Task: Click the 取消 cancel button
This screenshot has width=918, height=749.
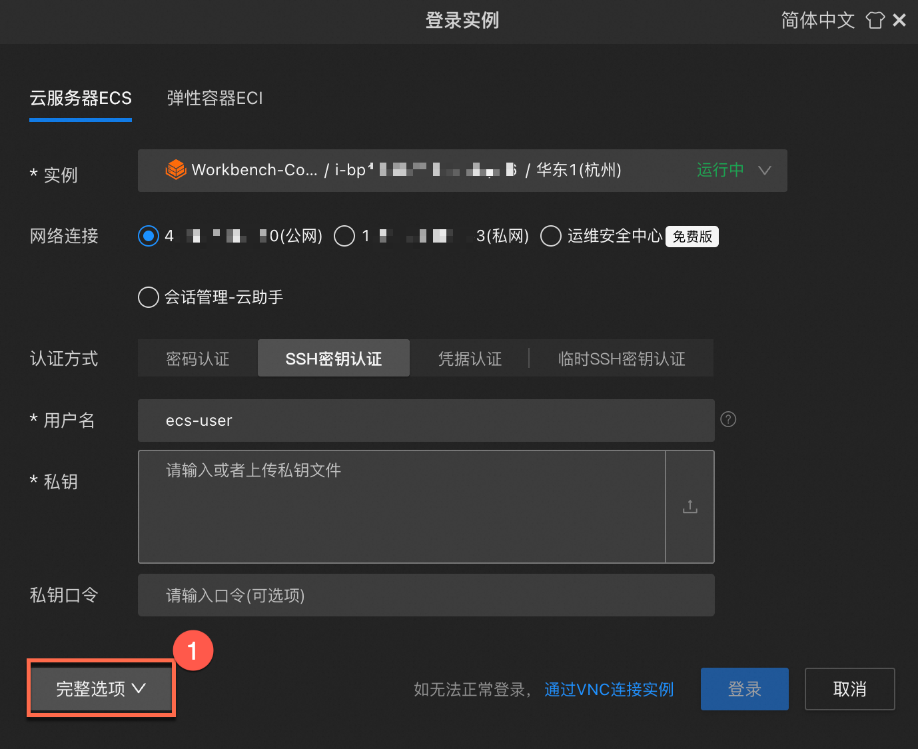Action: (850, 689)
